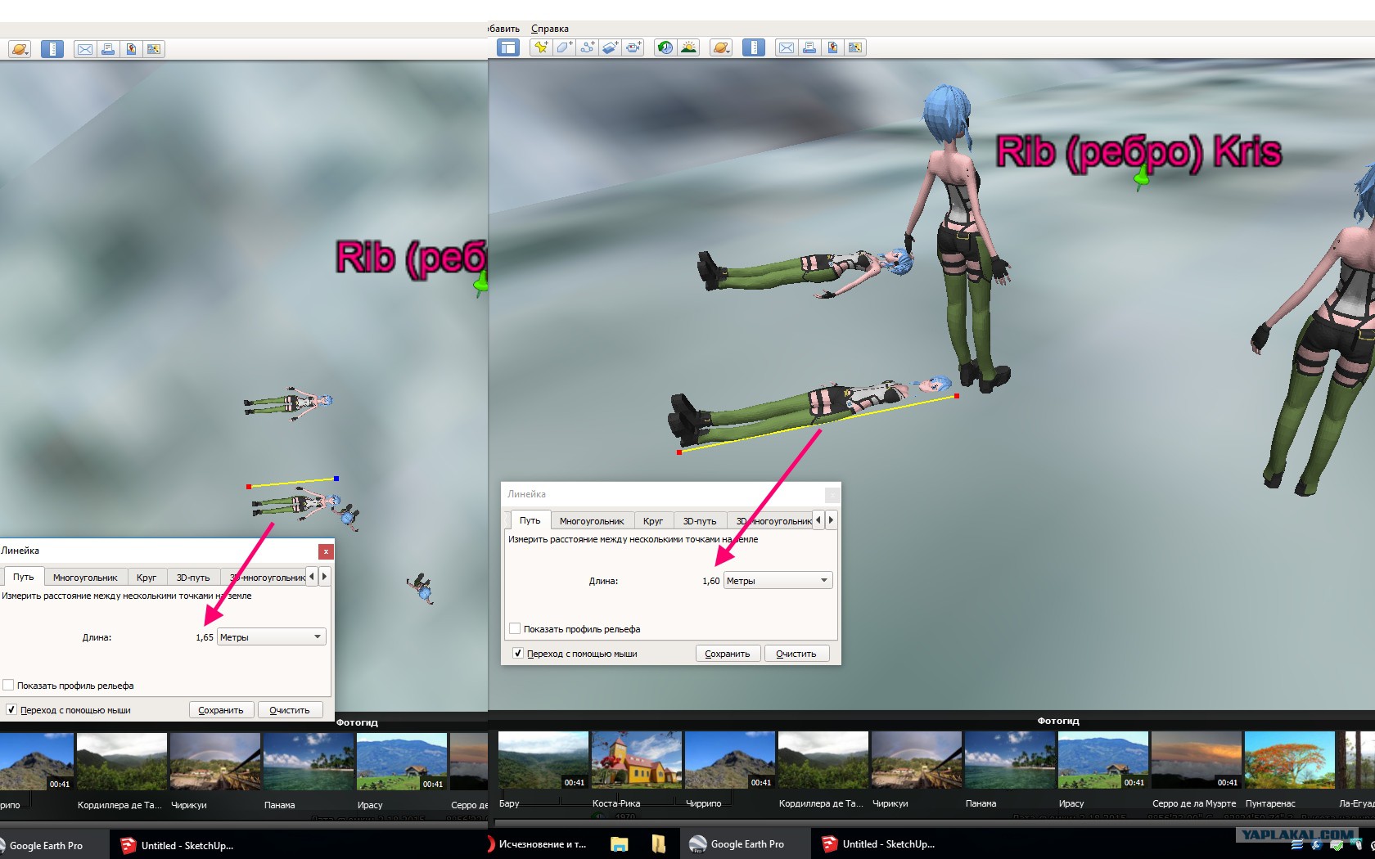The height and width of the screenshot is (859, 1375).
Task: Add a placemark with the yellow pin tool
Action: (541, 47)
